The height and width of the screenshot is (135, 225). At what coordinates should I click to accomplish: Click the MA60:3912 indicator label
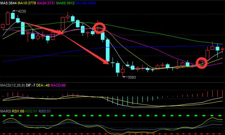click(x=65, y=3)
